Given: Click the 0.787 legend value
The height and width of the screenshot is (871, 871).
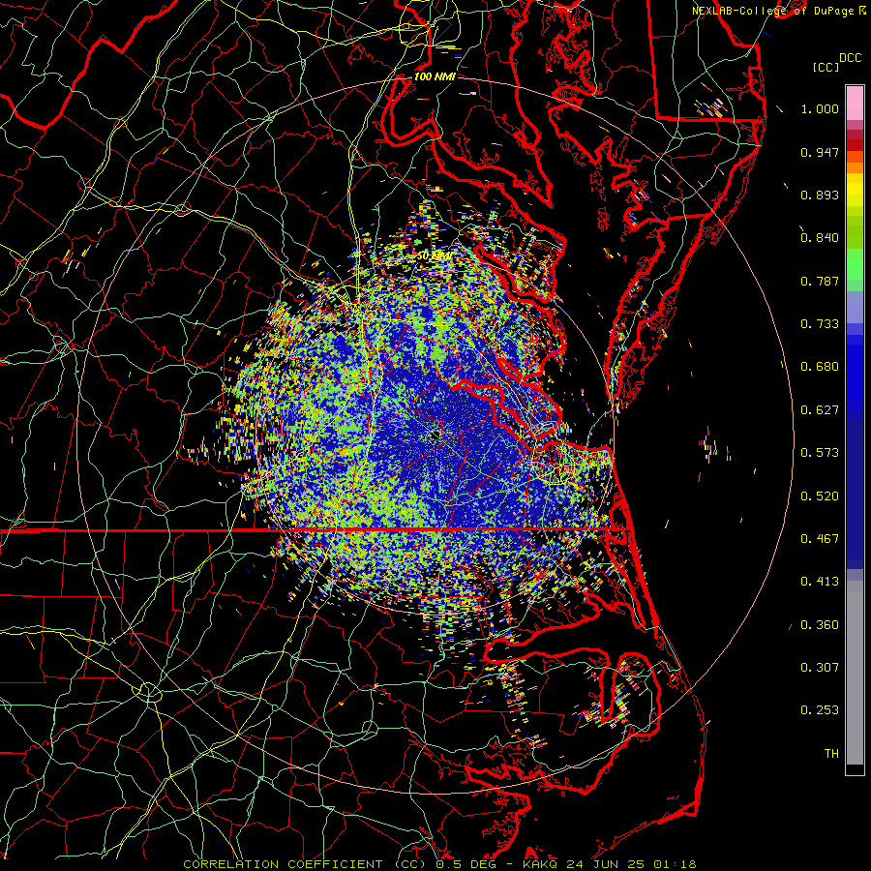Looking at the screenshot, I should 820,281.
